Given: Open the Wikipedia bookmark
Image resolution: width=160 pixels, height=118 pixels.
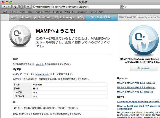Looking at the screenshot, I should [70, 12].
